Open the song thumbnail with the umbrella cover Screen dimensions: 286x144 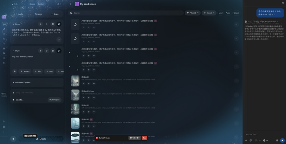(x=75, y=137)
